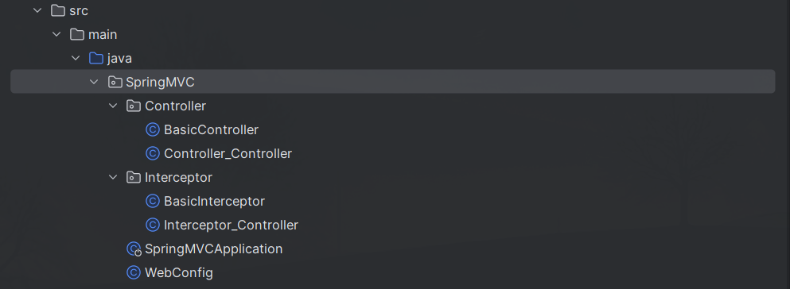Collapse the Interceptor package chevron
790x289 pixels.
click(x=113, y=177)
